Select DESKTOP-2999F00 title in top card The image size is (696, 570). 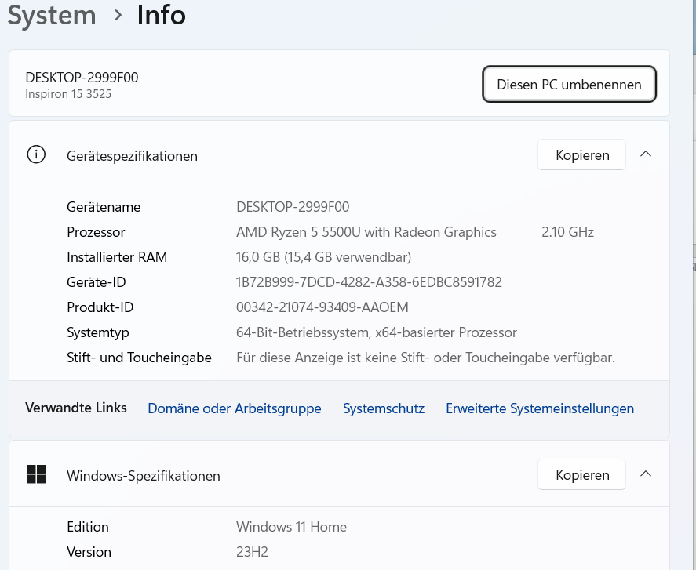pyautogui.click(x=82, y=78)
